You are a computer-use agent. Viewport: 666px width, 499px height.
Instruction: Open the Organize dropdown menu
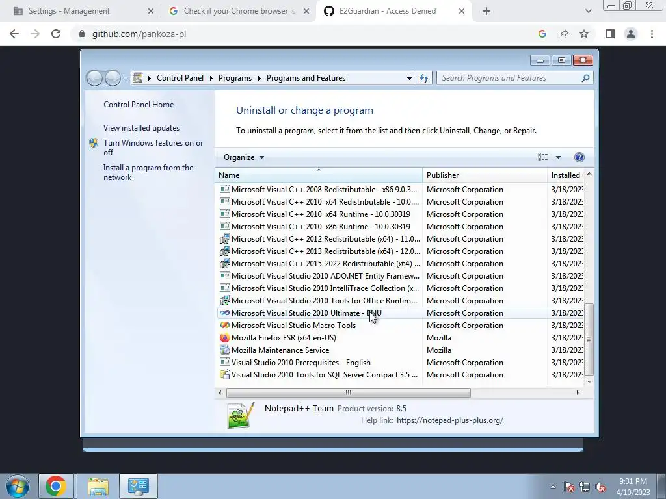(244, 157)
